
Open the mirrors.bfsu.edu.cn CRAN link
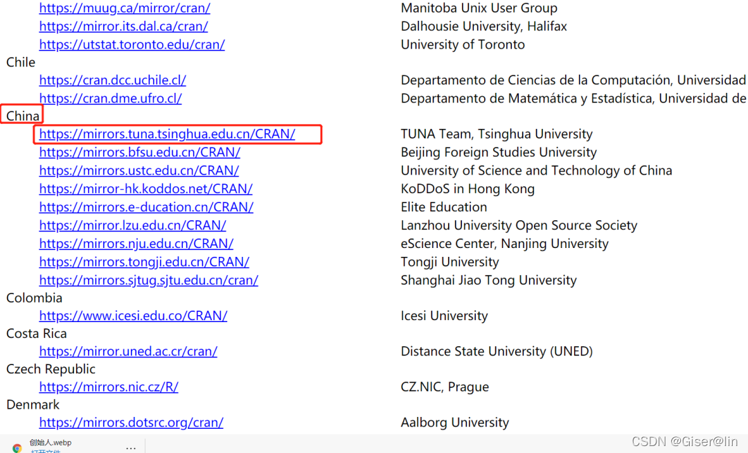(140, 152)
